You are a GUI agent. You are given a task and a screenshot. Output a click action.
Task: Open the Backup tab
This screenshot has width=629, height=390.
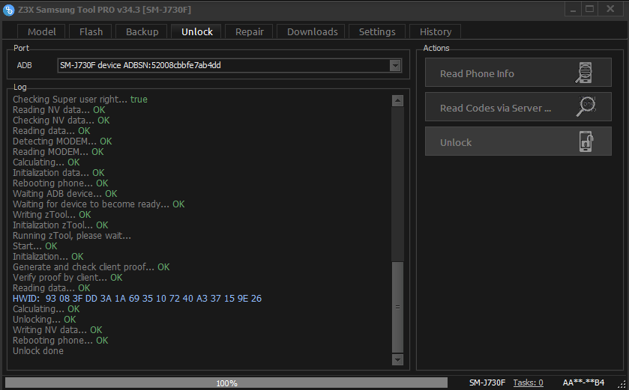point(142,31)
